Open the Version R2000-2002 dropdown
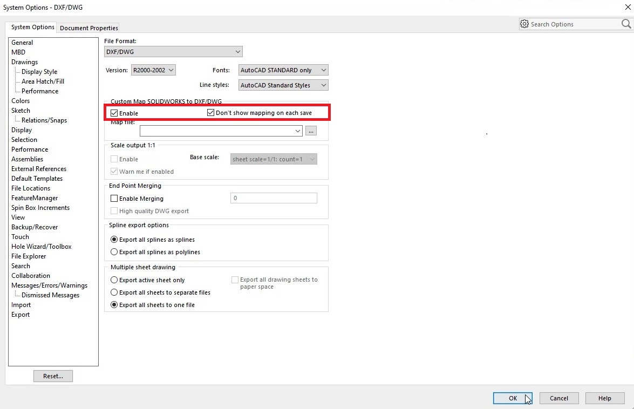This screenshot has height=409, width=634. [153, 70]
